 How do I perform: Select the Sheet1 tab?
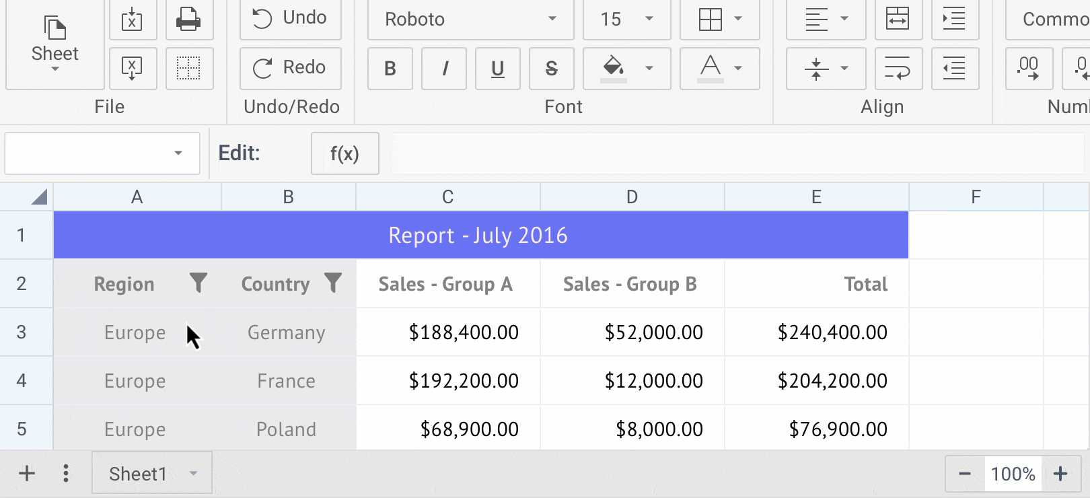pyautogui.click(x=138, y=474)
